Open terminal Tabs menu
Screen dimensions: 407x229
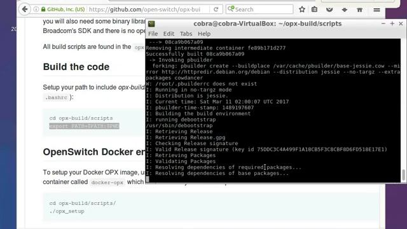(186, 34)
